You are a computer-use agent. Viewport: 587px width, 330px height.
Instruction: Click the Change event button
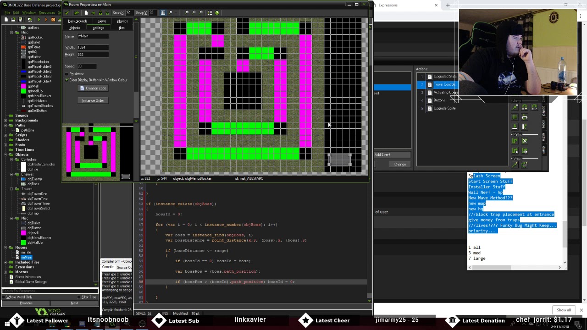tap(400, 165)
